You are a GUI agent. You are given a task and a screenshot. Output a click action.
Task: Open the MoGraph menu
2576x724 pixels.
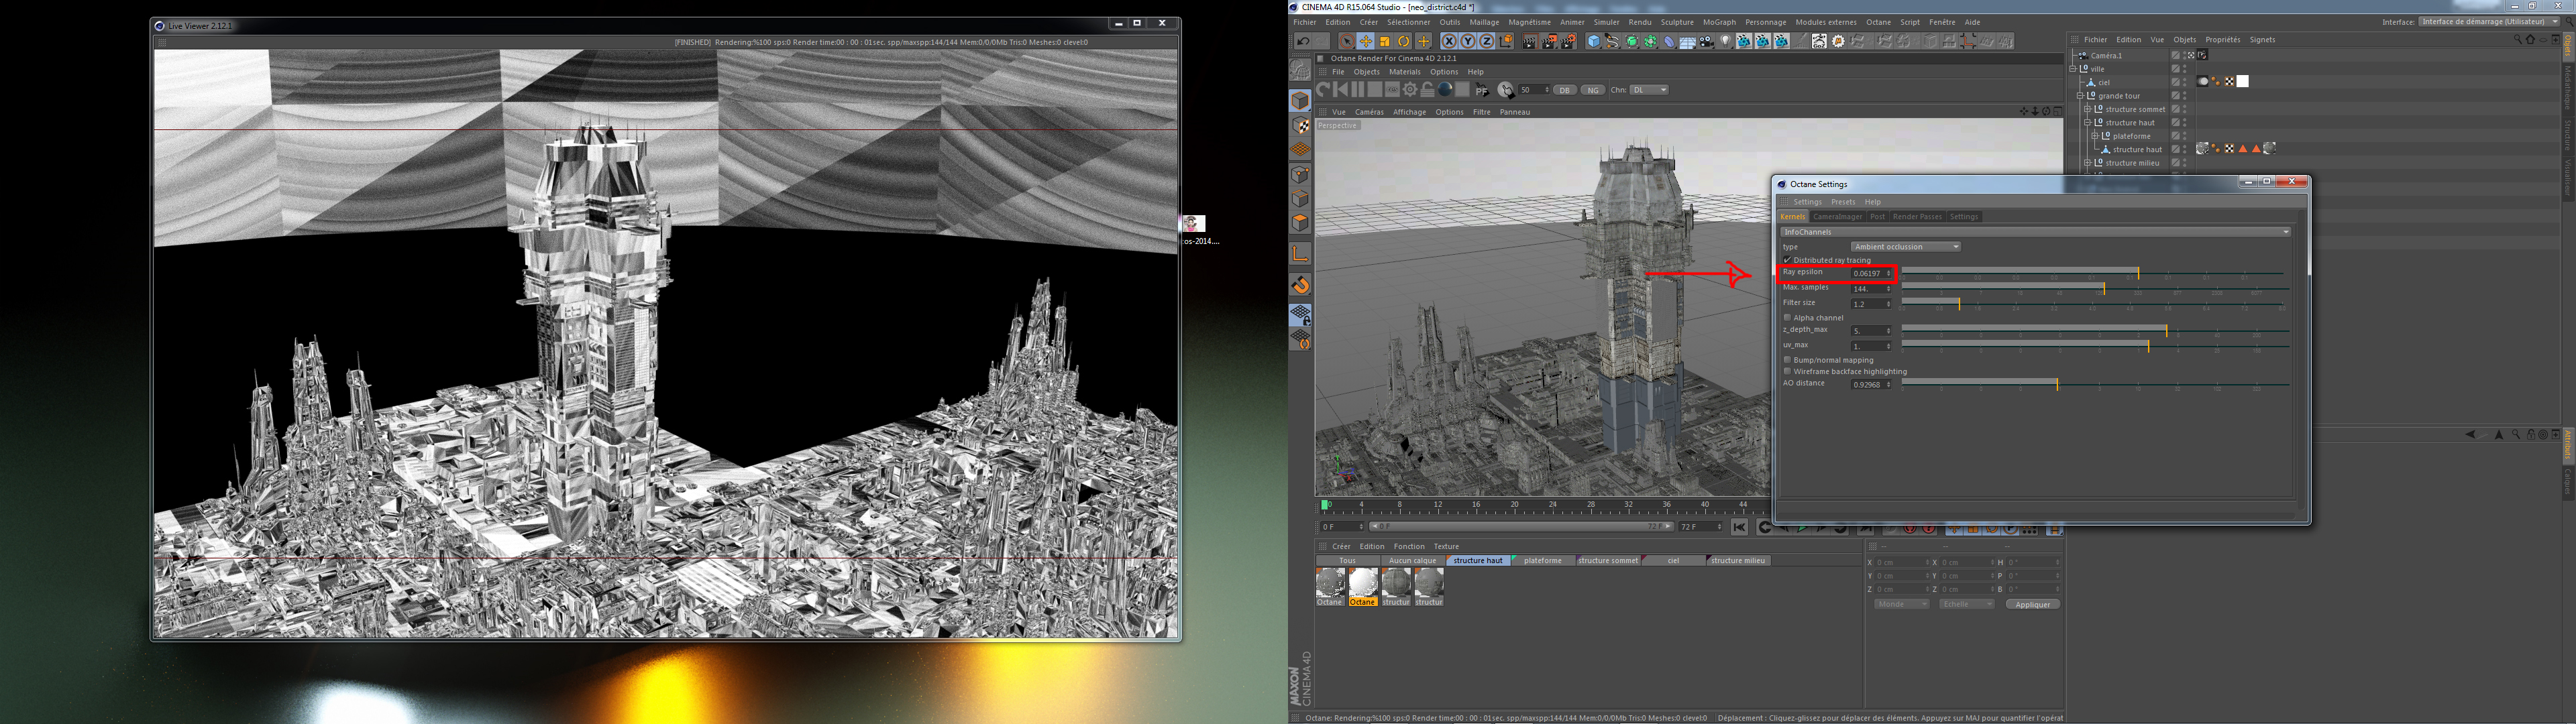(x=1719, y=22)
